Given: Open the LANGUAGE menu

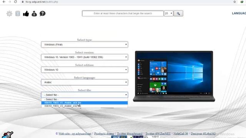Looking at the screenshot, I should (x=239, y=13).
